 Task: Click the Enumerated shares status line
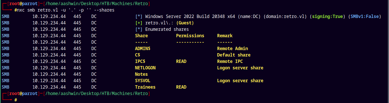[x=162, y=29]
